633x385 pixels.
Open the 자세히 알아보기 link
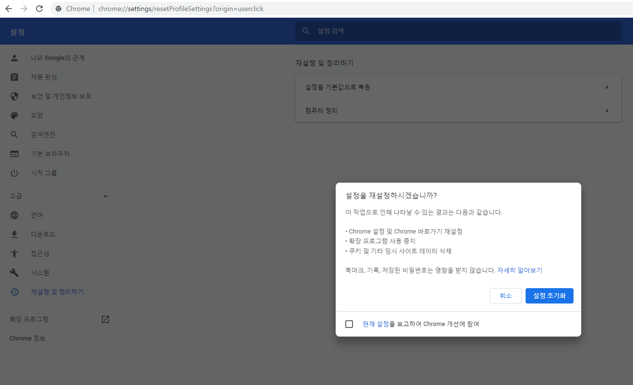(520, 270)
